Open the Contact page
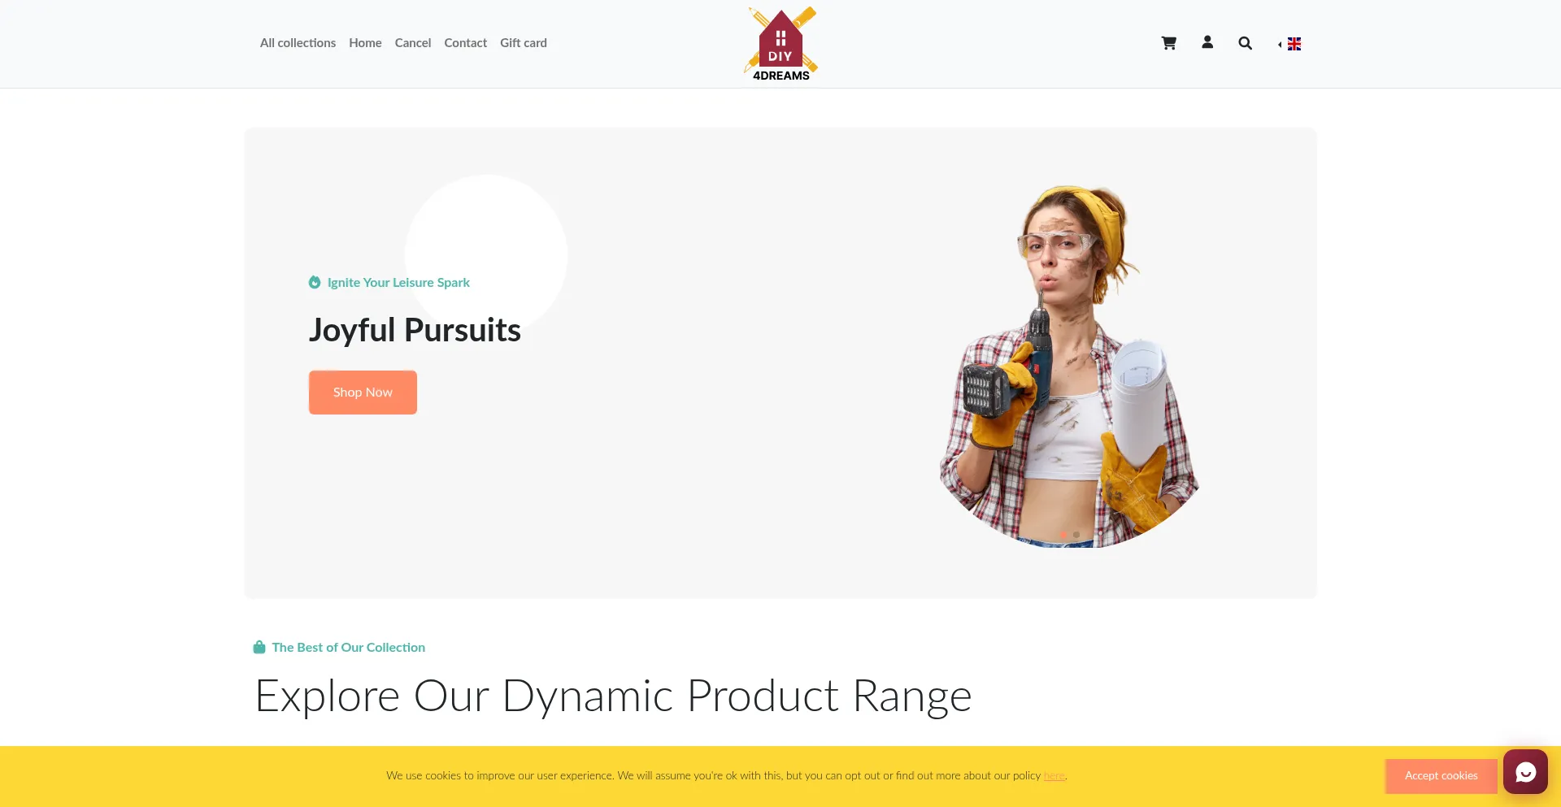The image size is (1561, 807). pyautogui.click(x=465, y=43)
